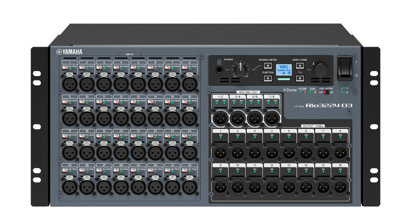The image size is (412, 224).
Task: Click the INPUT section label
Action: pyautogui.click(x=129, y=54)
